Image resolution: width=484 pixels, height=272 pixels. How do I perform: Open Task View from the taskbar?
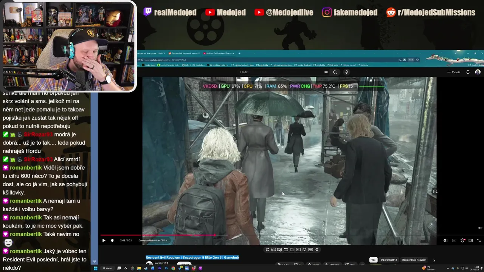(119, 268)
